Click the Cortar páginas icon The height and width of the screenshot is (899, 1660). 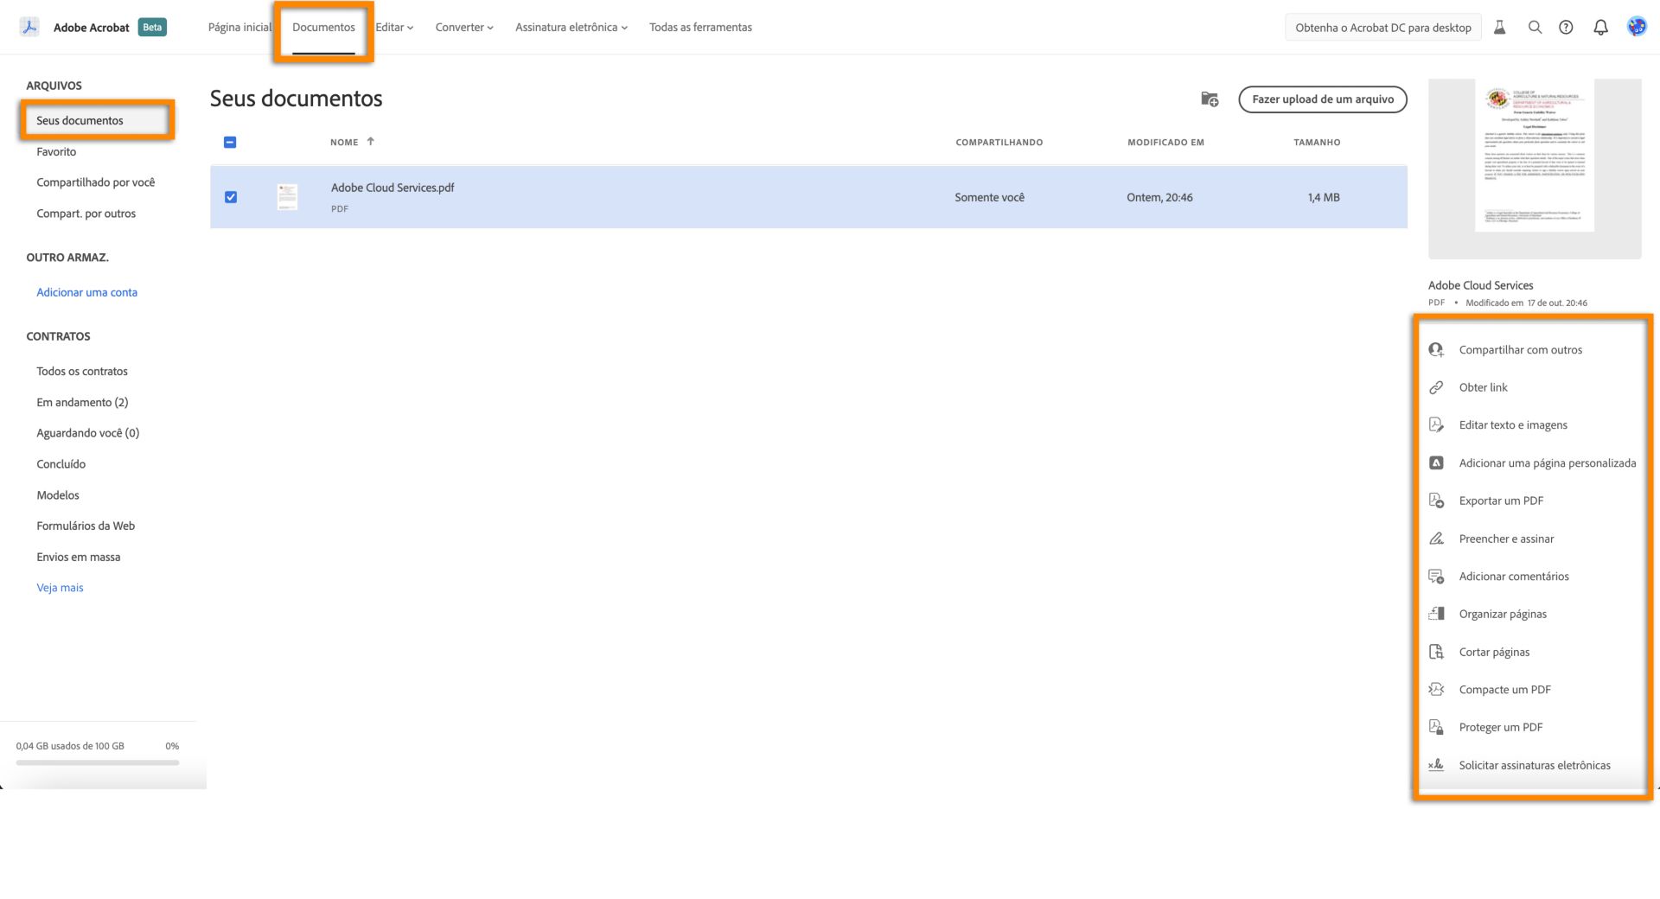(x=1436, y=652)
